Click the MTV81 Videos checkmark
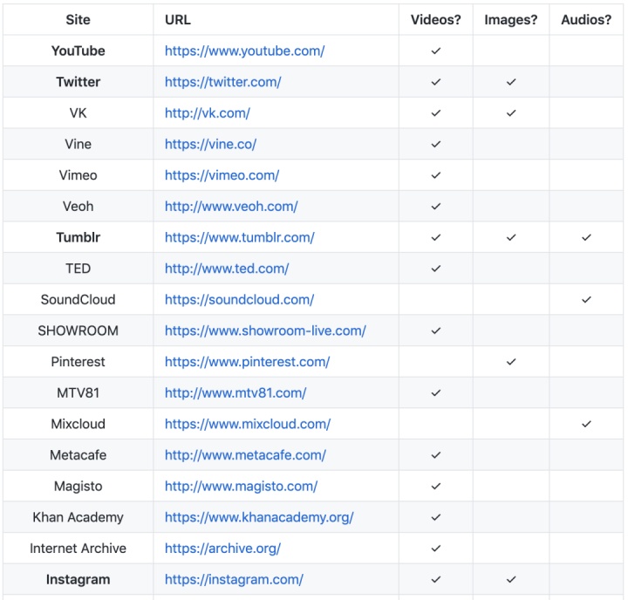 coord(436,393)
